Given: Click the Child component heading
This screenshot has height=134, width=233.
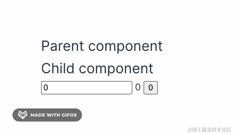Looking at the screenshot, I should coord(97,69).
